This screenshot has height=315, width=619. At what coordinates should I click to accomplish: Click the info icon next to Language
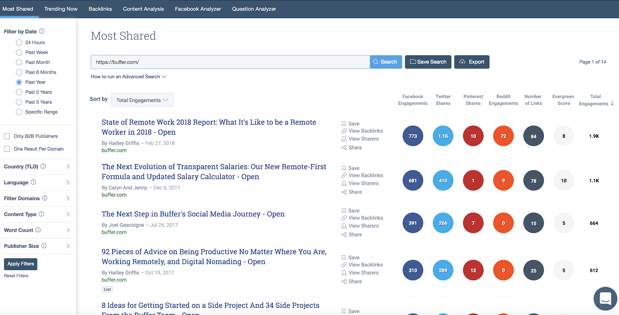pyautogui.click(x=33, y=182)
